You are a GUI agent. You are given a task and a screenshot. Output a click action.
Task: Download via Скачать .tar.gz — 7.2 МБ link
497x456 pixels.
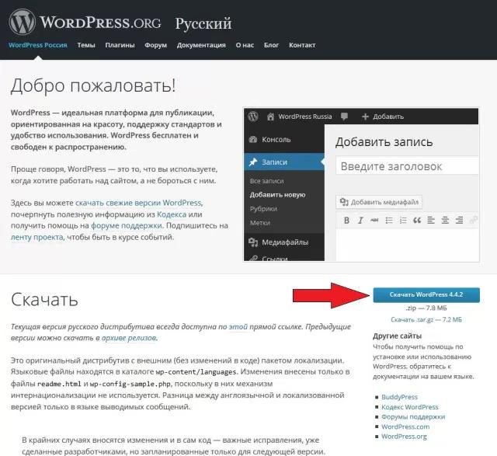click(x=426, y=319)
